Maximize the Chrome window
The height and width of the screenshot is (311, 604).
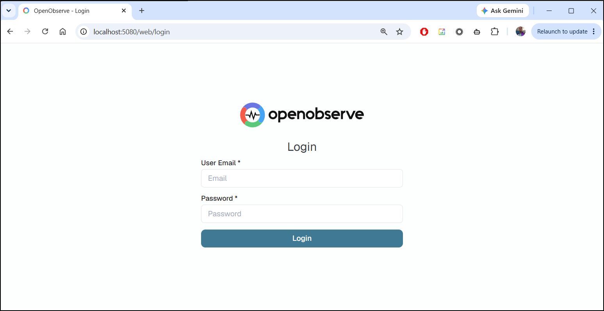point(571,11)
